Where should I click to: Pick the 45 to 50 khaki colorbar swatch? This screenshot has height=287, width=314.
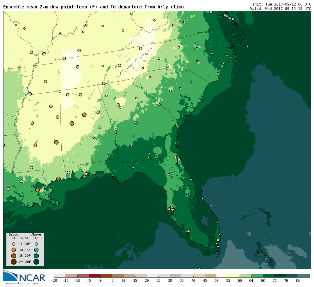pyautogui.click(x=211, y=276)
